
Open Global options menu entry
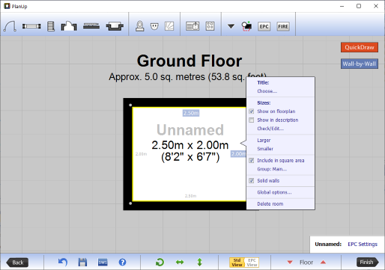[274, 192]
